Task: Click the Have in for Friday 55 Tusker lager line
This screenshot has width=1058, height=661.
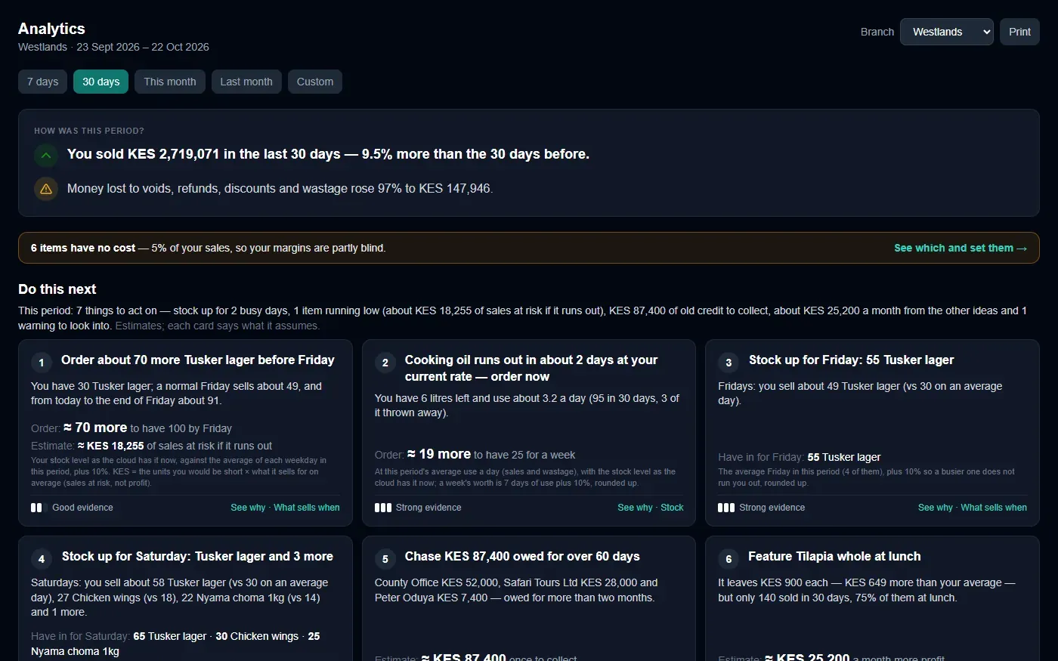Action: pyautogui.click(x=800, y=457)
